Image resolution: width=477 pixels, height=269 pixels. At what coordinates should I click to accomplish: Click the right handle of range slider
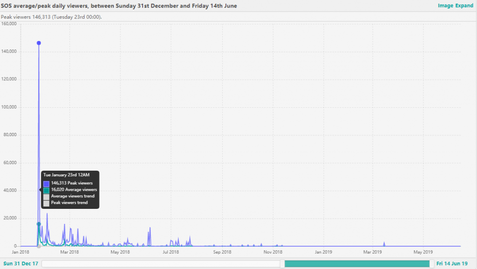(x=432, y=263)
